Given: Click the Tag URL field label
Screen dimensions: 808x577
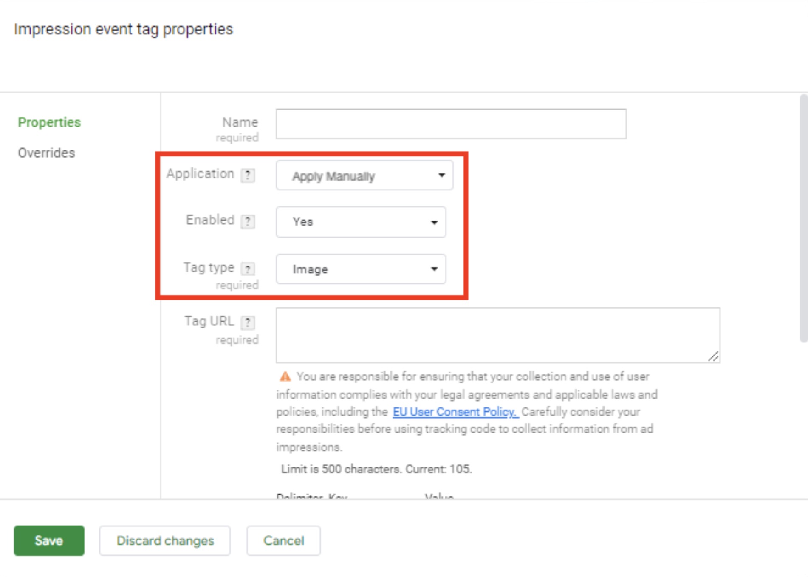Looking at the screenshot, I should pyautogui.click(x=209, y=321).
